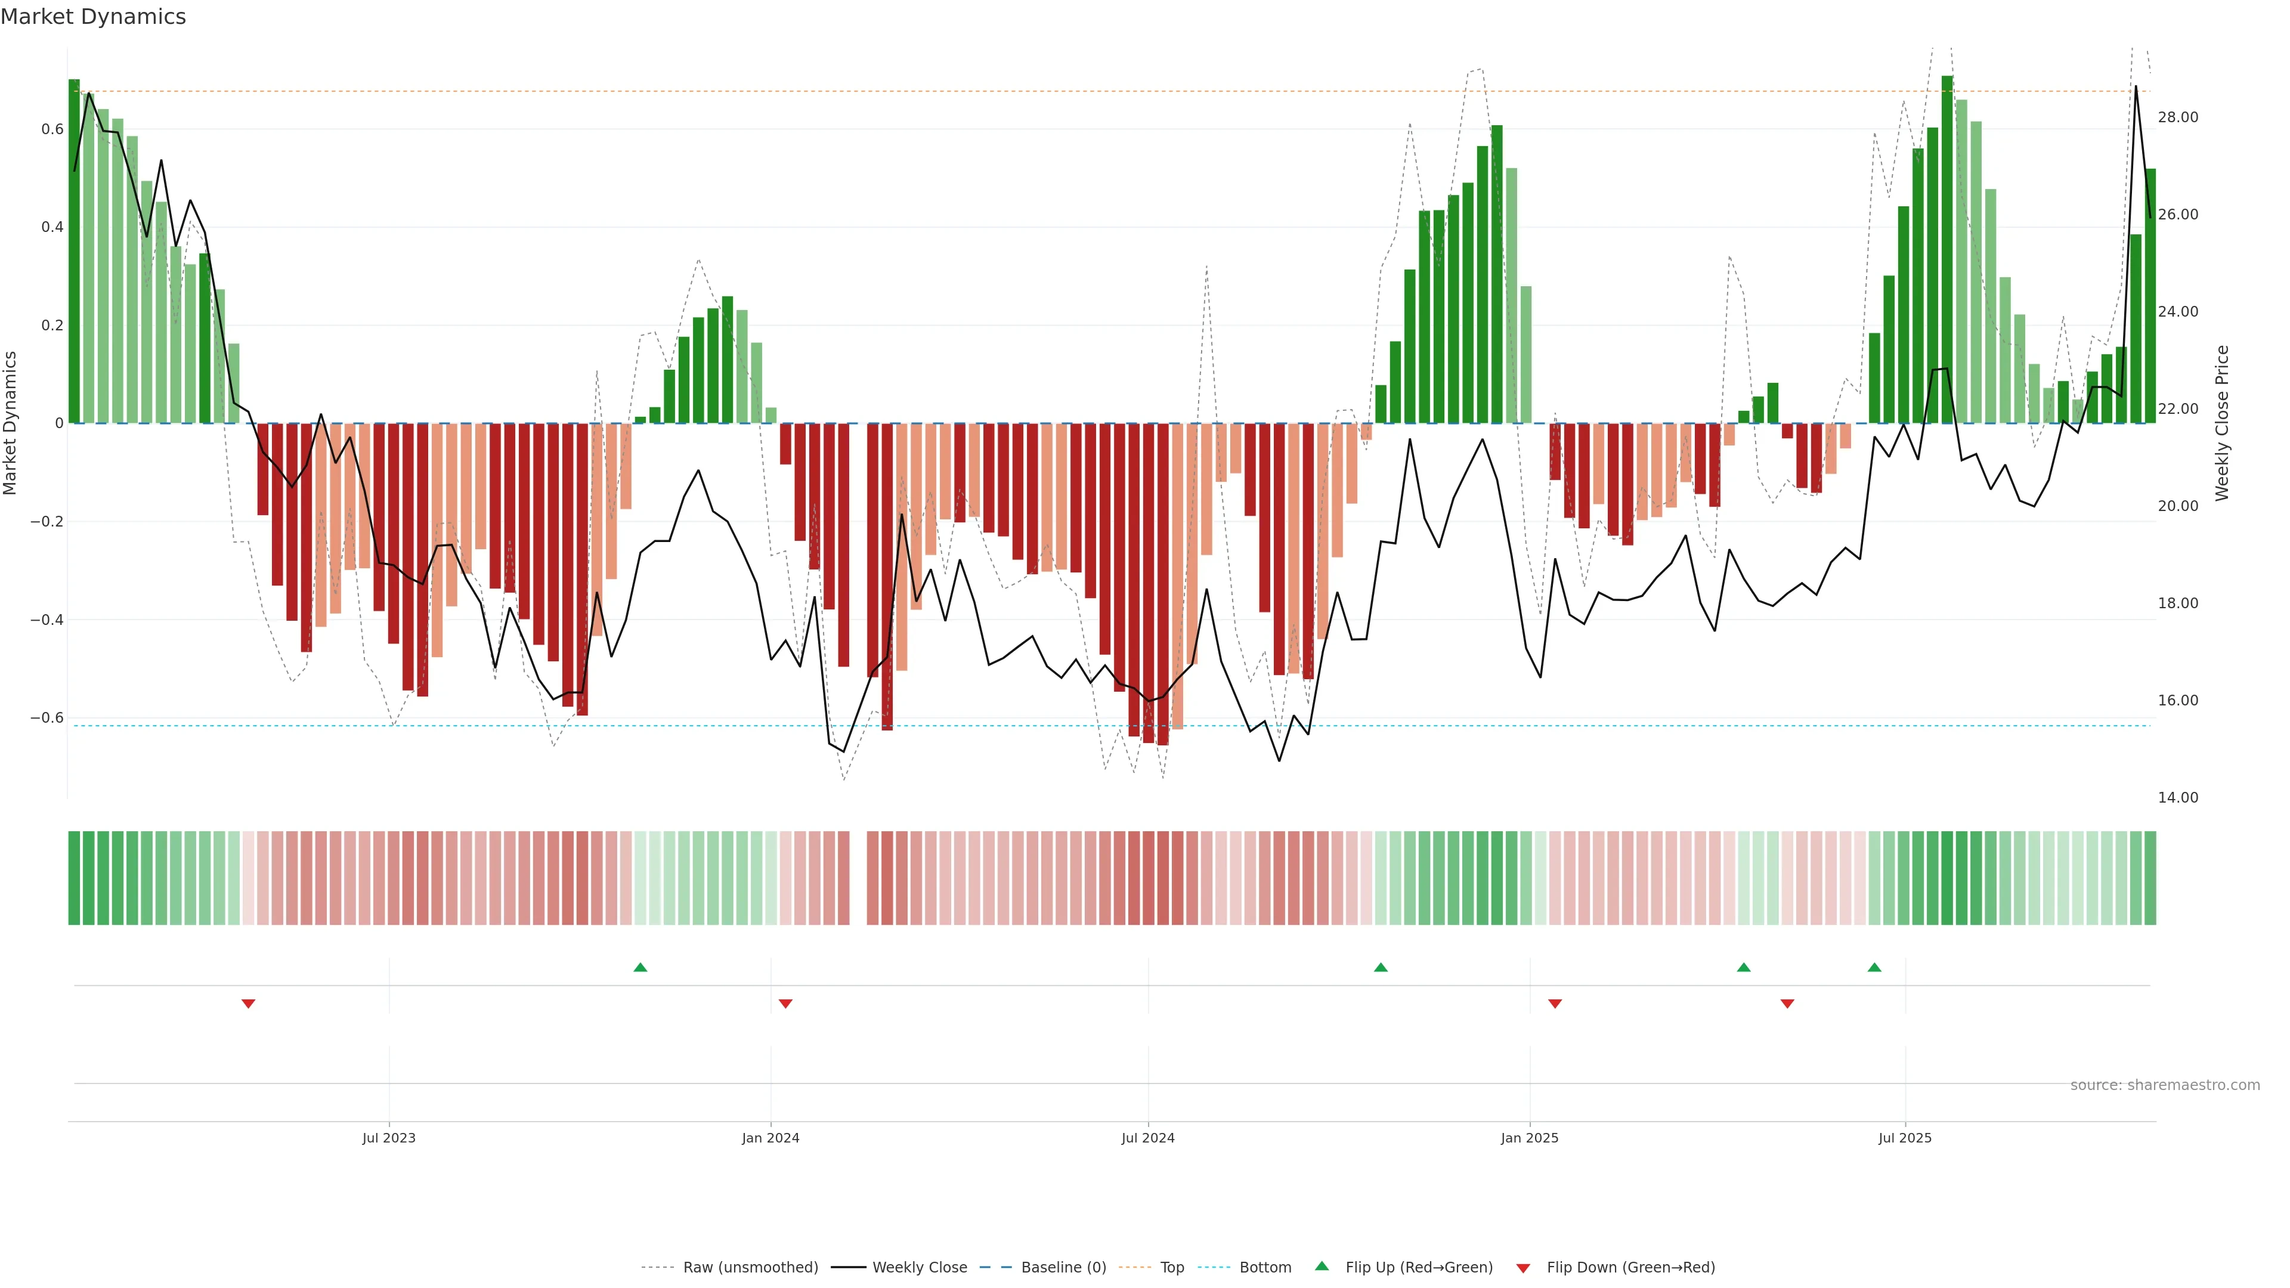Viewport: 2290px width, 1288px height.
Task: Click the green triangle icon in the legend
Action: 1322,1266
